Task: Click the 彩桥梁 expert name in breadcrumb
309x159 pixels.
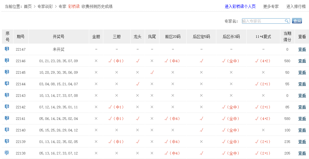Action: pyautogui.click(x=74, y=6)
